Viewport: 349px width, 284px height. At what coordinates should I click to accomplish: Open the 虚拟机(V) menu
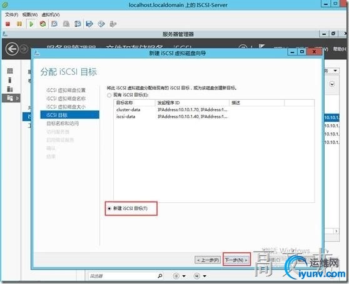(x=51, y=14)
